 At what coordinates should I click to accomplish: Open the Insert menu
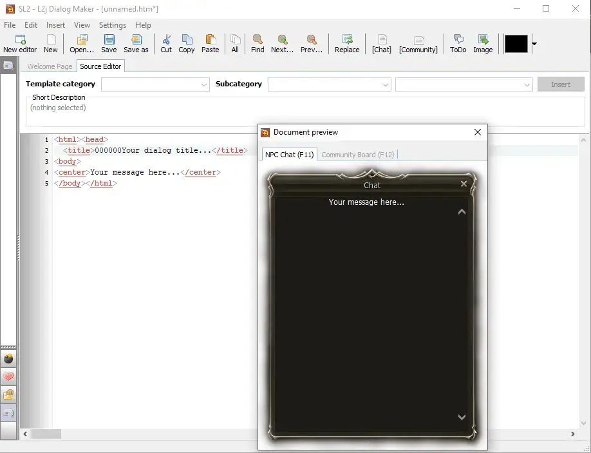[55, 25]
